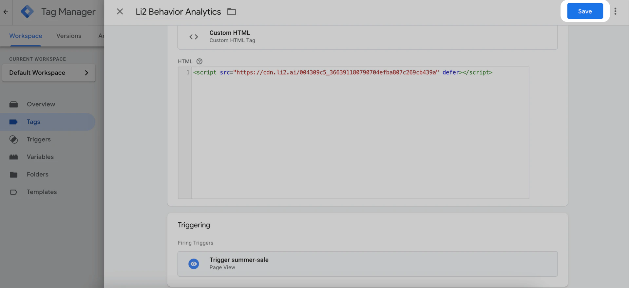Open Overview in the sidebar
The width and height of the screenshot is (629, 288).
click(48, 104)
